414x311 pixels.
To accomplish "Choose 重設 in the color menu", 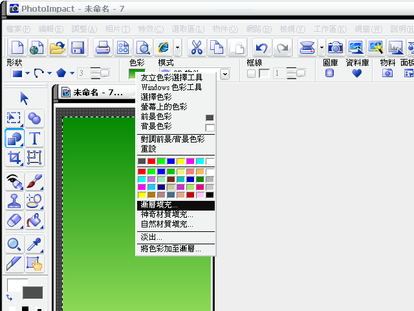I will click(x=176, y=149).
